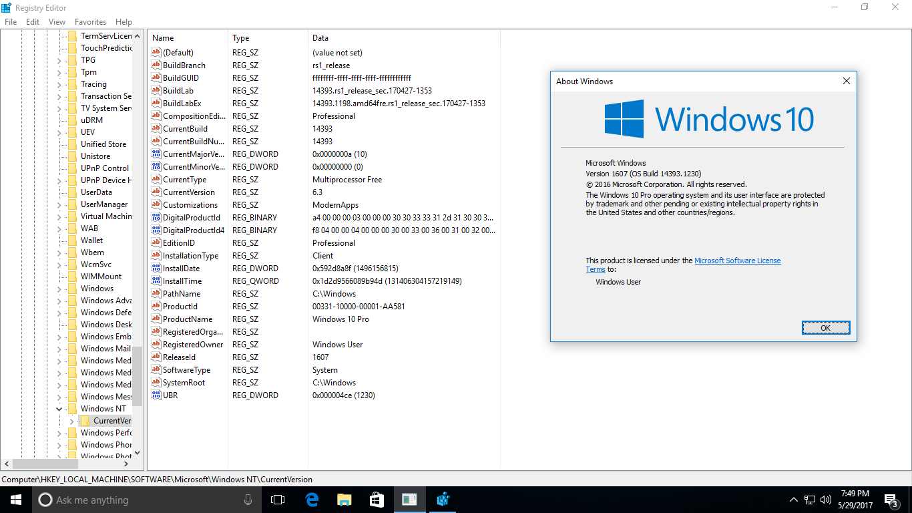Open the Action Center notifications icon
Image resolution: width=912 pixels, height=513 pixels.
[x=891, y=500]
